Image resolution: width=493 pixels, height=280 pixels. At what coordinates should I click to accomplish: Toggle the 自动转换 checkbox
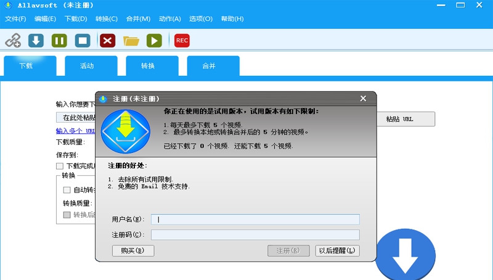tap(67, 190)
